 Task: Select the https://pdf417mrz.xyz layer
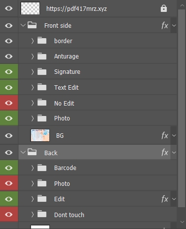(x=98, y=8)
